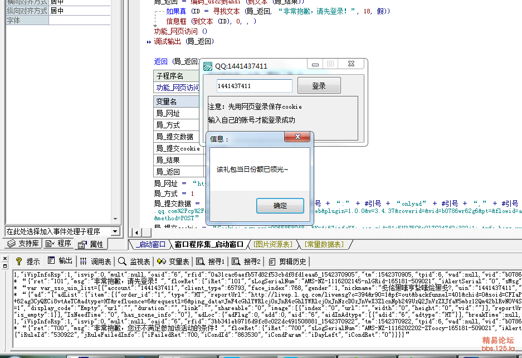Open the 搜寻2 search results tab
The image size is (522, 358).
[x=246, y=261]
